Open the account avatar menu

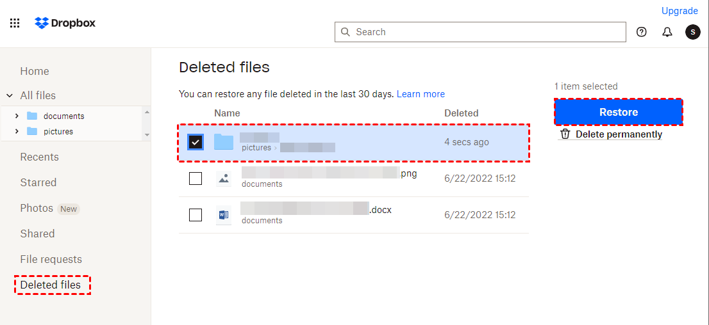tap(693, 32)
